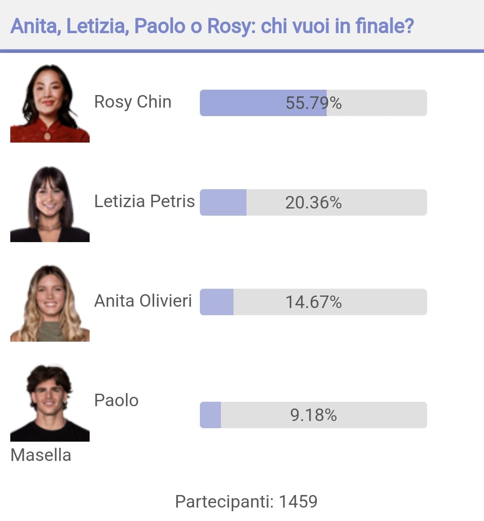Select the Letizia Petris name label
The image size is (484, 521).
[x=144, y=201]
